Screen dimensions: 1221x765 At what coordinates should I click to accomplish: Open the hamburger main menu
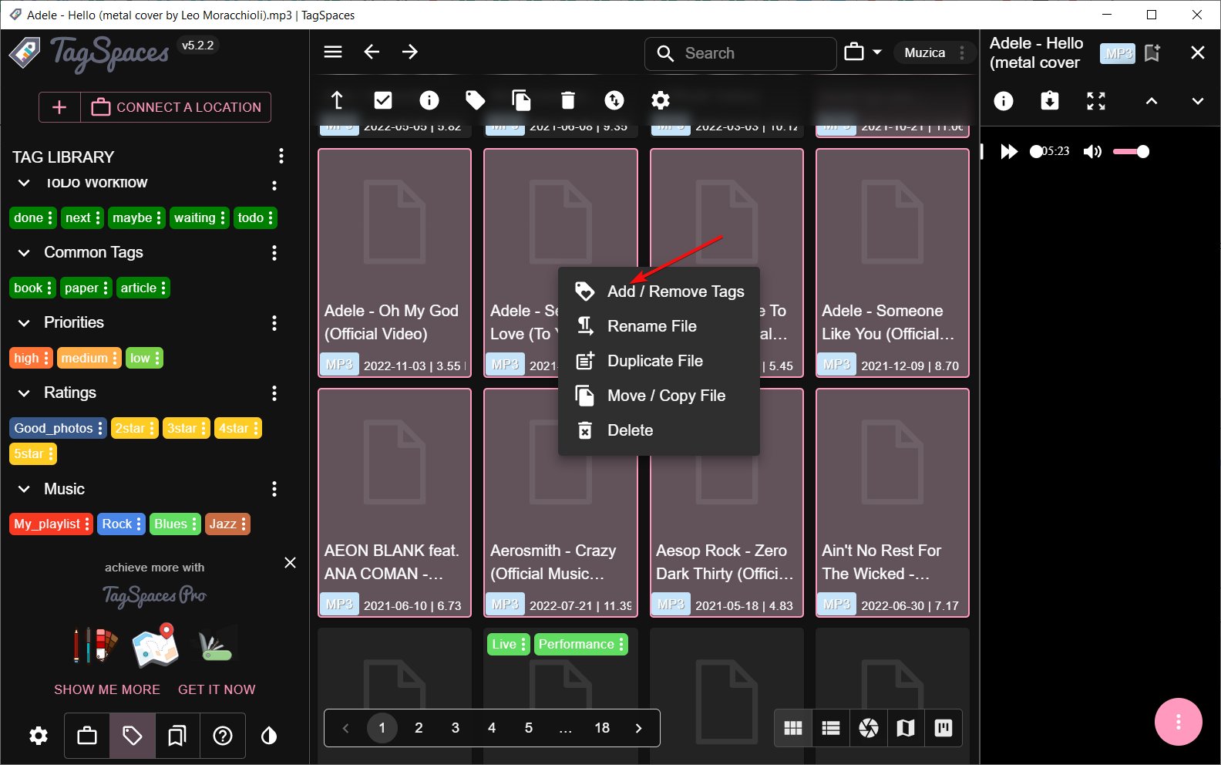333,52
